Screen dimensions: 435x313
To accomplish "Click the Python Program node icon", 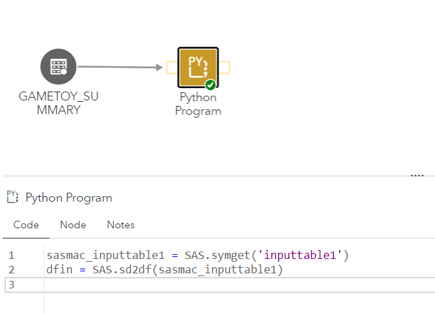I will pyautogui.click(x=198, y=67).
